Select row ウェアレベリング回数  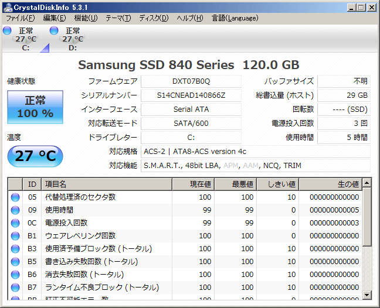coord(185,236)
